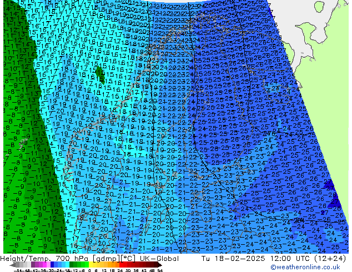The height and width of the screenshot is (272, 352).
Task: Click the magenta -36 legend swatch
Action: click(44, 264)
